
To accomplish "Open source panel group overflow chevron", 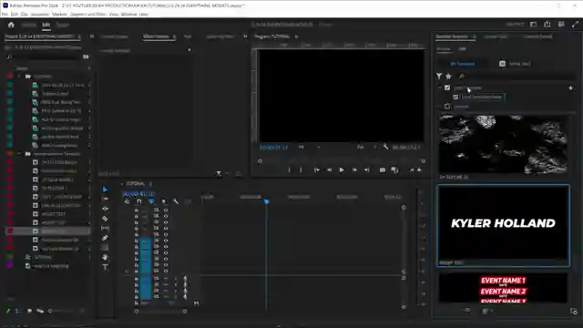I will [245, 36].
